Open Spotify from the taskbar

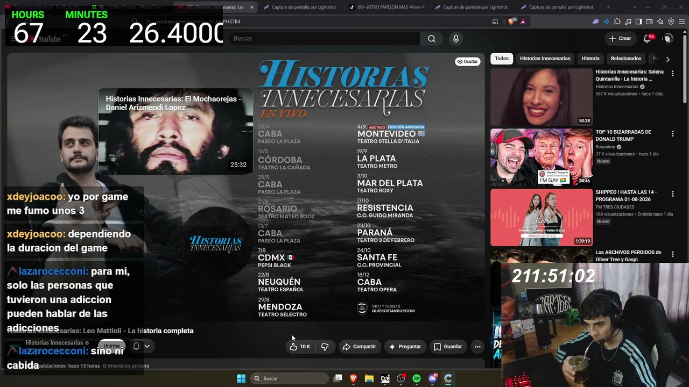[x=417, y=378]
